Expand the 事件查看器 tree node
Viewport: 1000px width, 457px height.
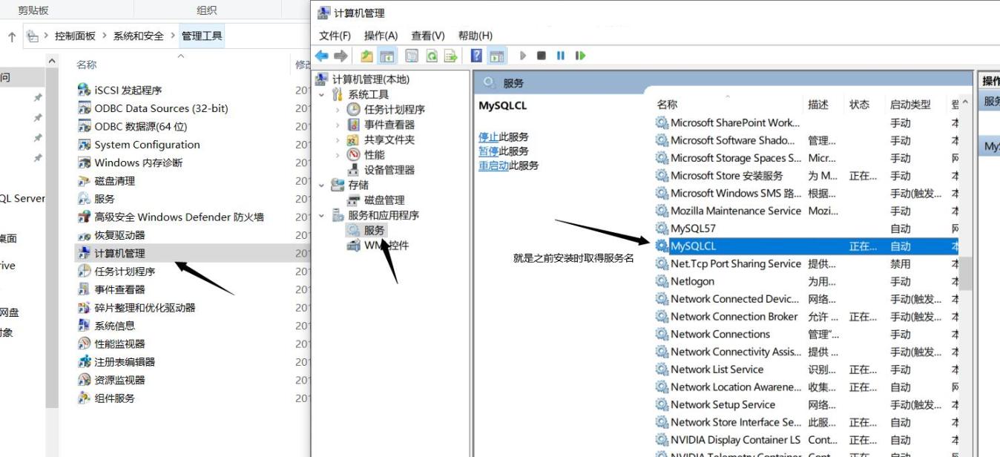pos(338,125)
